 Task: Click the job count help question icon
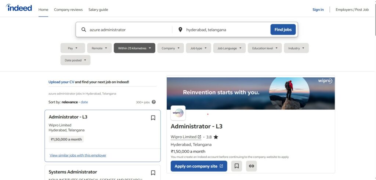pos(153,102)
